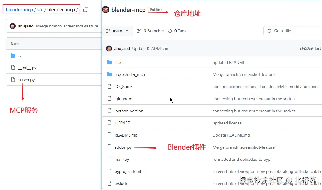Open the main.py file
This screenshot has height=190, width=322.
[x=122, y=159]
